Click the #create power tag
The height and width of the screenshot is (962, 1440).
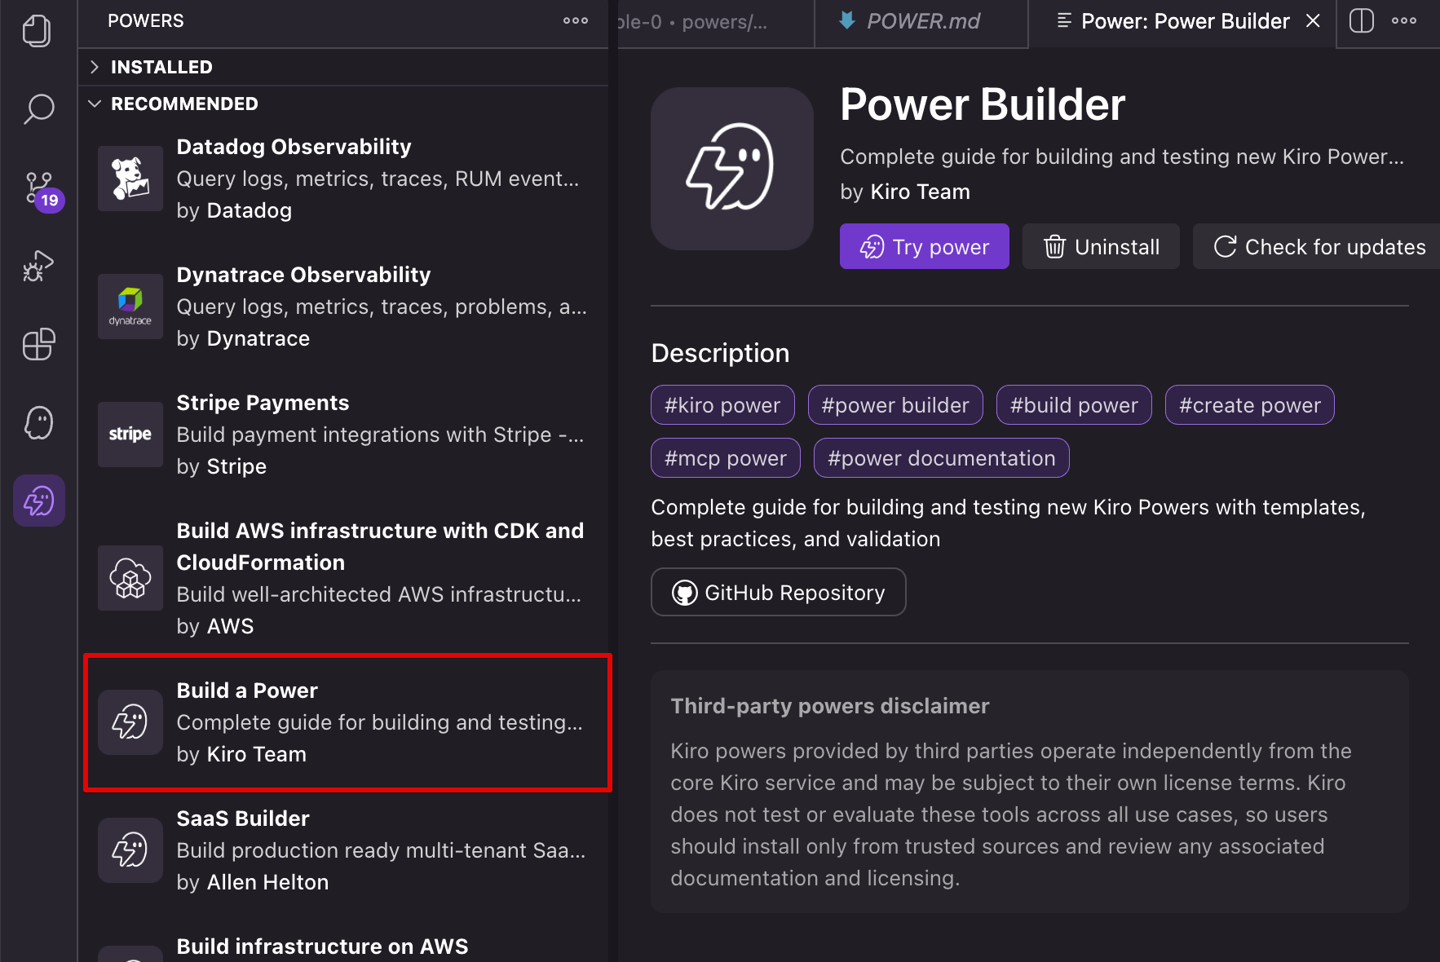coord(1250,405)
